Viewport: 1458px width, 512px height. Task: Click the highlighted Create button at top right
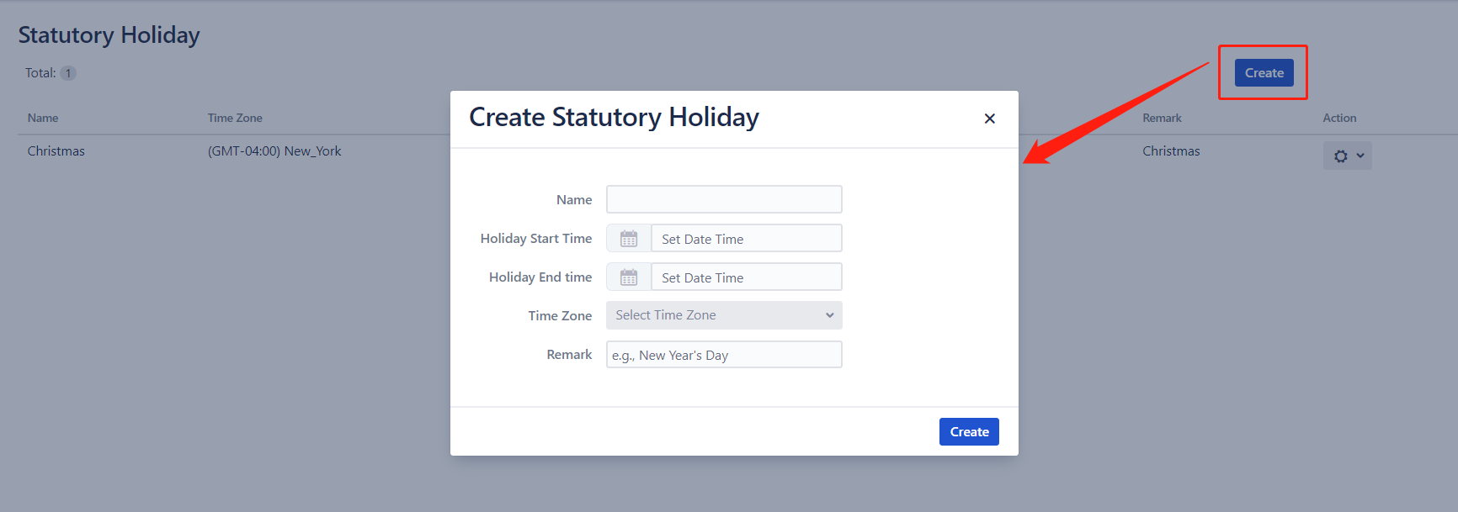tap(1264, 73)
